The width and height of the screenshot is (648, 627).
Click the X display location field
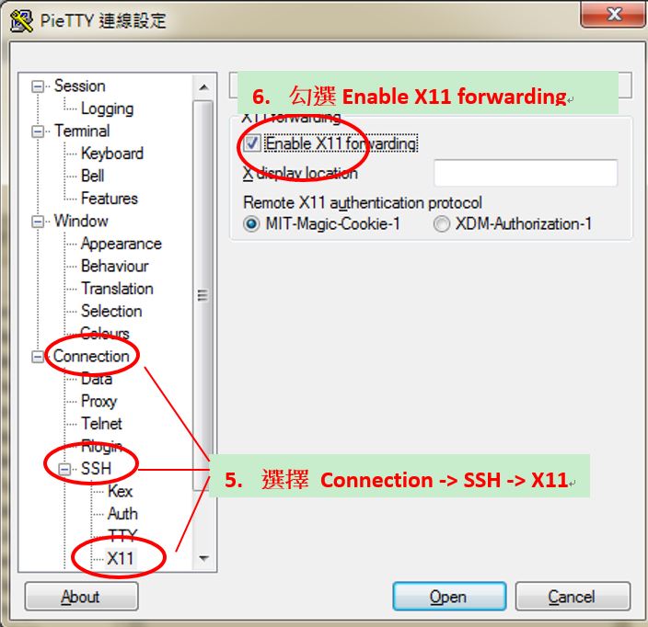[526, 173]
